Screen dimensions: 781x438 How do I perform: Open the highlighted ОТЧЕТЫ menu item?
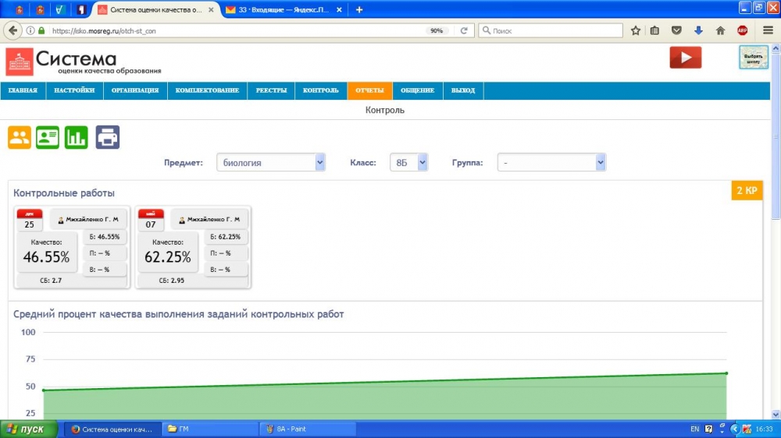click(369, 90)
